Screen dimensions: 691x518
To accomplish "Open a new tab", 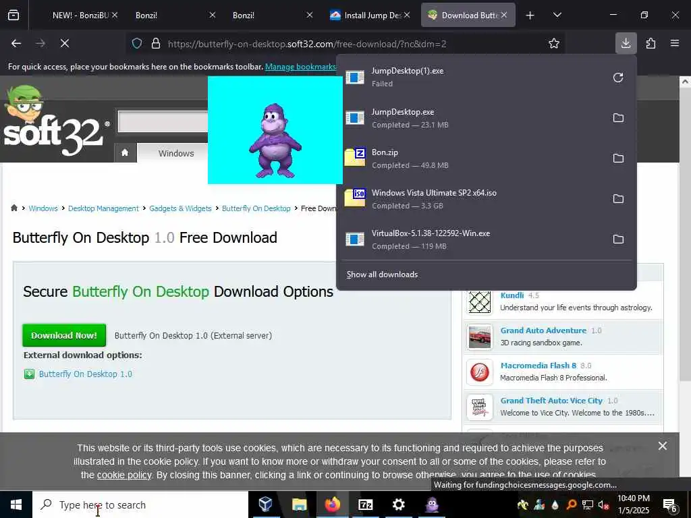I will [x=530, y=16].
